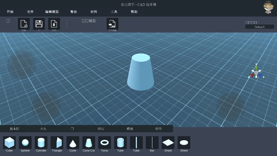This screenshot has height=156, width=277.
Task: Open the Default dropdown
Action: tap(260, 27)
